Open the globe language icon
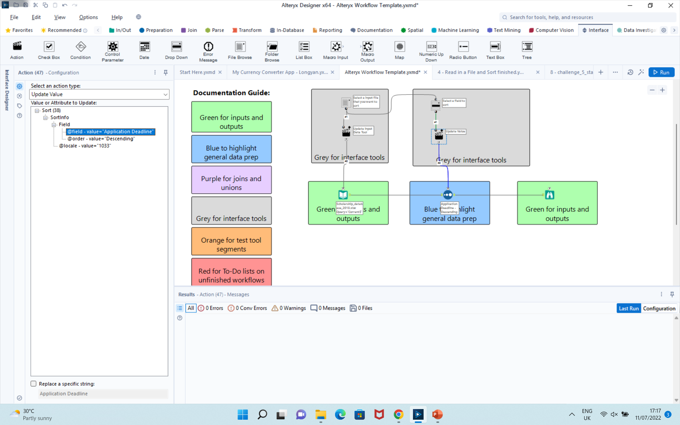The height and width of the screenshot is (425, 680). [x=138, y=17]
